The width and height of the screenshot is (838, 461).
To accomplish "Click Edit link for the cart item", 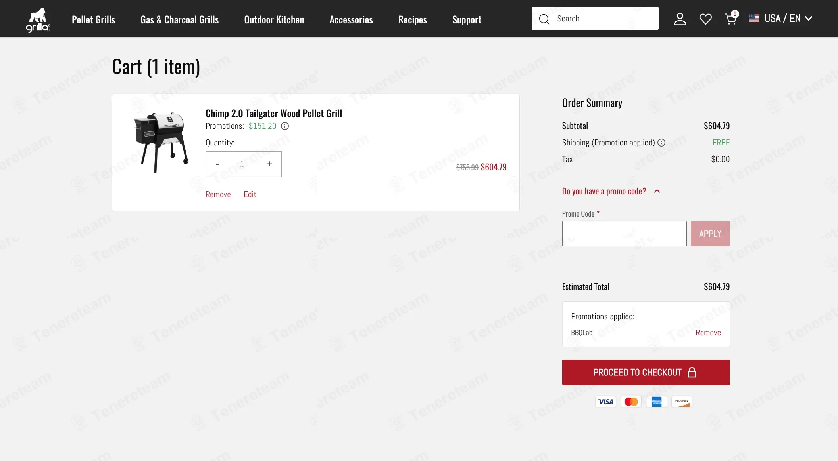I will pyautogui.click(x=250, y=194).
